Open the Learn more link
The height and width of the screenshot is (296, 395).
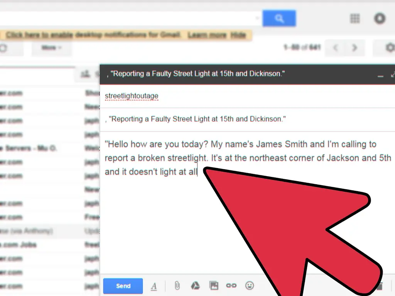(x=207, y=35)
